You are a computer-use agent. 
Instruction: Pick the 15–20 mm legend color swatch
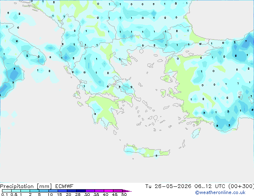pyautogui.click(x=62, y=191)
